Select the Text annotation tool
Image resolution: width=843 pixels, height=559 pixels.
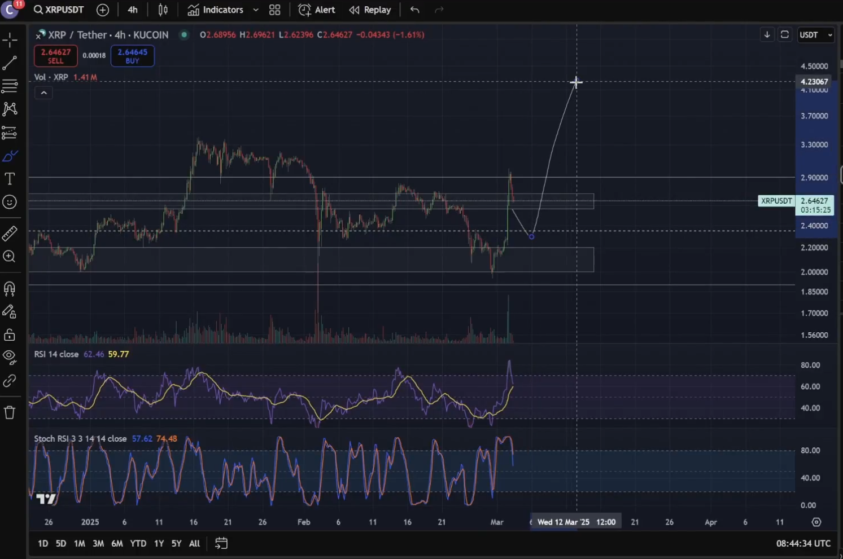(10, 179)
